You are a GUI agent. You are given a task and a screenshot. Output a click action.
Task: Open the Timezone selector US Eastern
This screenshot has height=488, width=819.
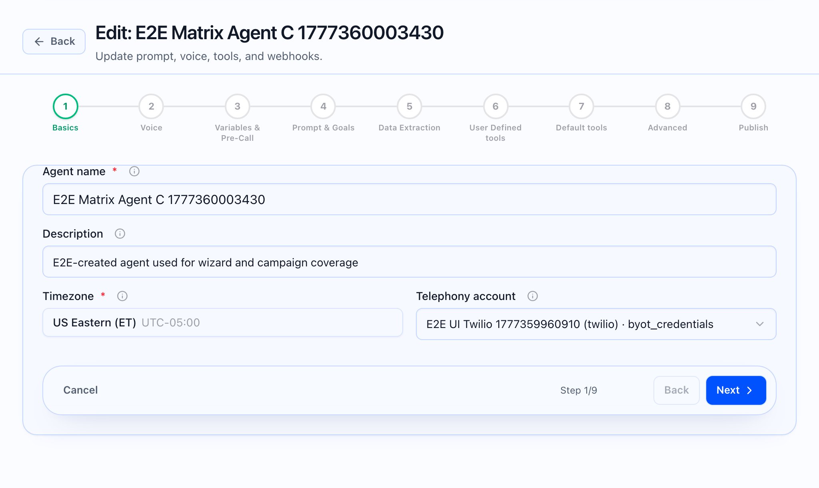223,322
